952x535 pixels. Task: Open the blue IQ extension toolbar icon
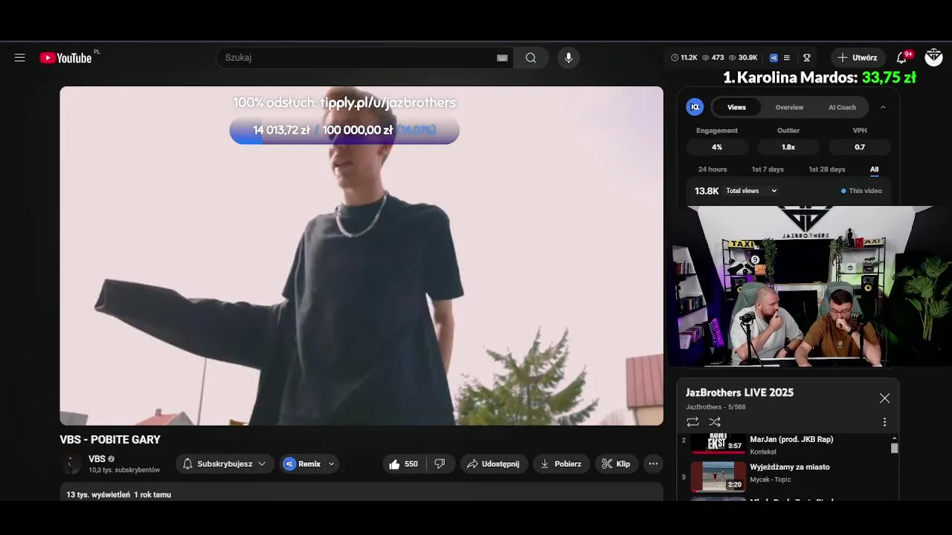(773, 57)
